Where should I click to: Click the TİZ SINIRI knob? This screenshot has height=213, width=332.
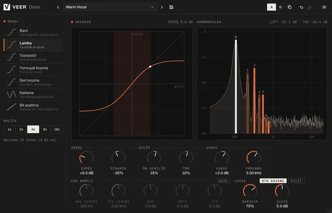119,191
